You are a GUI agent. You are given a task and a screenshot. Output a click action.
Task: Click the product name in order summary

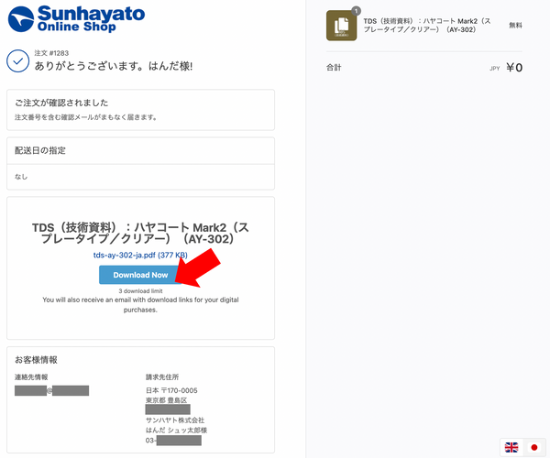click(x=427, y=26)
